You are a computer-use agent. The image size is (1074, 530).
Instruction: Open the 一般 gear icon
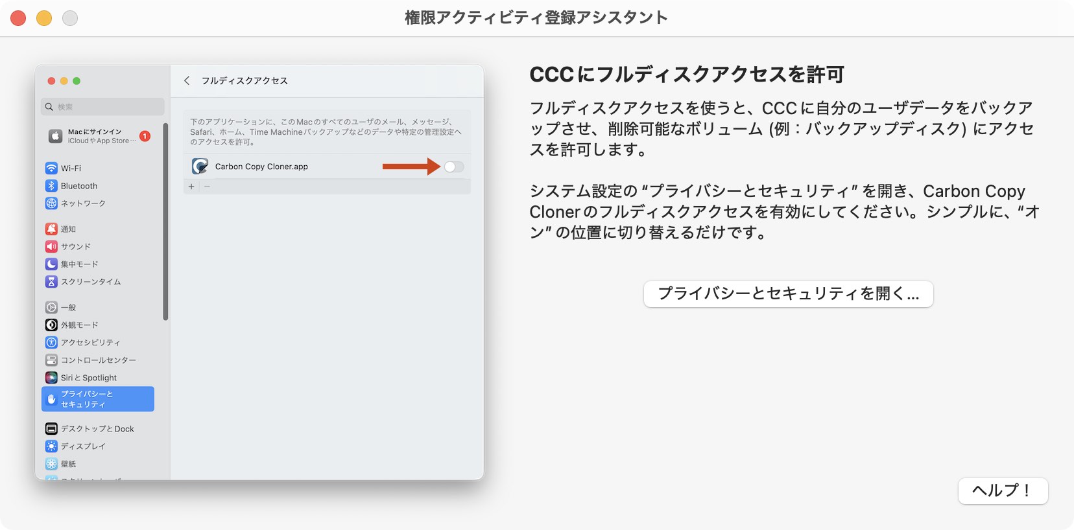[x=51, y=307]
